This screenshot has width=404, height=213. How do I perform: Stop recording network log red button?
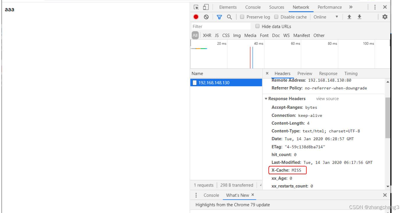point(196,17)
